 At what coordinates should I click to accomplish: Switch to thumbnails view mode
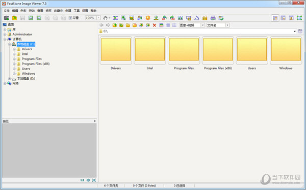coord(161,25)
